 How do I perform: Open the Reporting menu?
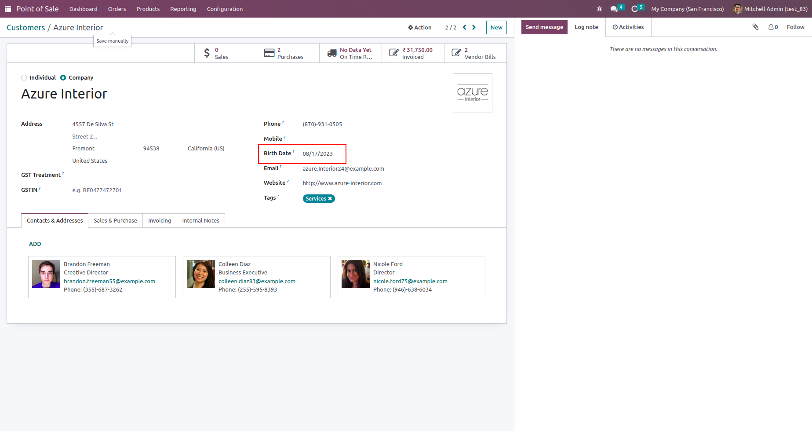pyautogui.click(x=183, y=9)
